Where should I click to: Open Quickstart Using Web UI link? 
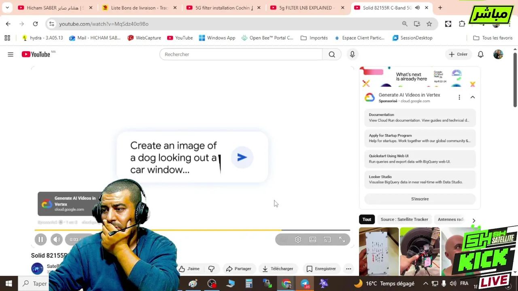point(420,159)
